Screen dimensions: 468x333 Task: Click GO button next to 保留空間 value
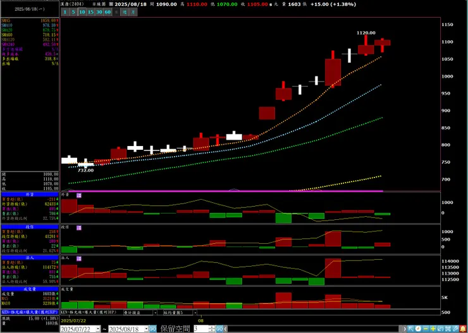(x=219, y=329)
